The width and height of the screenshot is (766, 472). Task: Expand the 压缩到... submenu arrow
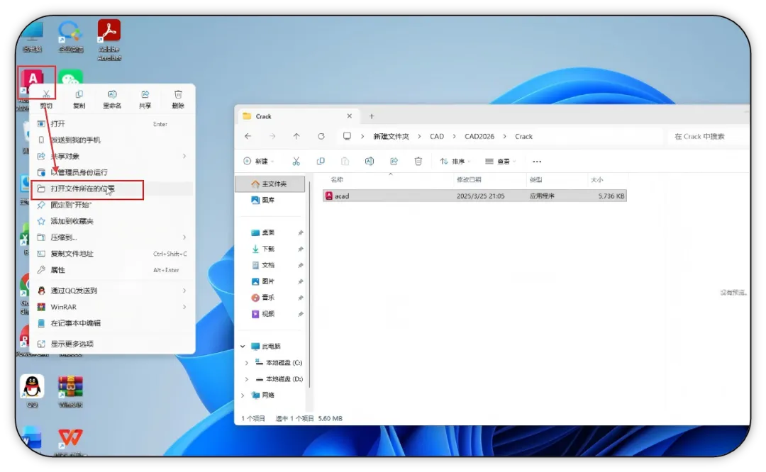click(x=184, y=237)
